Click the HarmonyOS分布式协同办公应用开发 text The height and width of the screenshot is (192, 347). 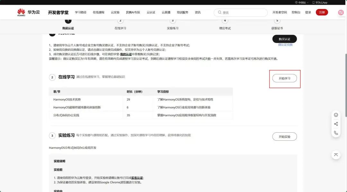coord(73,148)
